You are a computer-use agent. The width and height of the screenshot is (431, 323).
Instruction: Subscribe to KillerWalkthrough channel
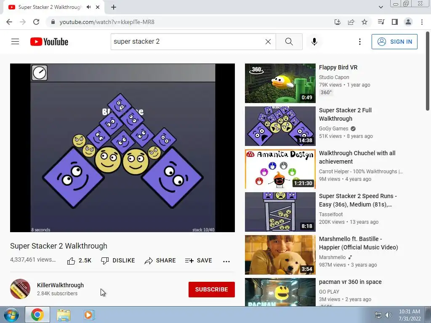point(211,289)
